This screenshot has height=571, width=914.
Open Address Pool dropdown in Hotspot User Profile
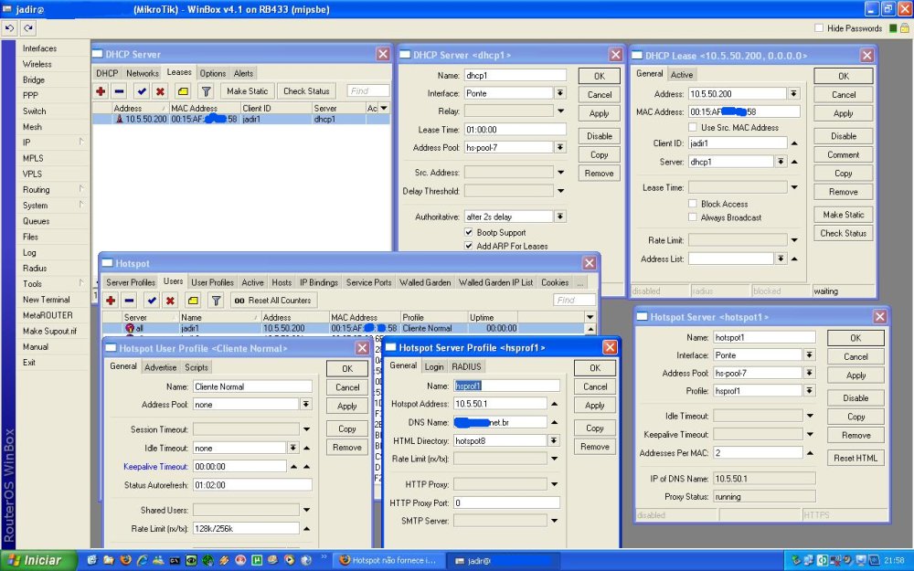point(306,405)
